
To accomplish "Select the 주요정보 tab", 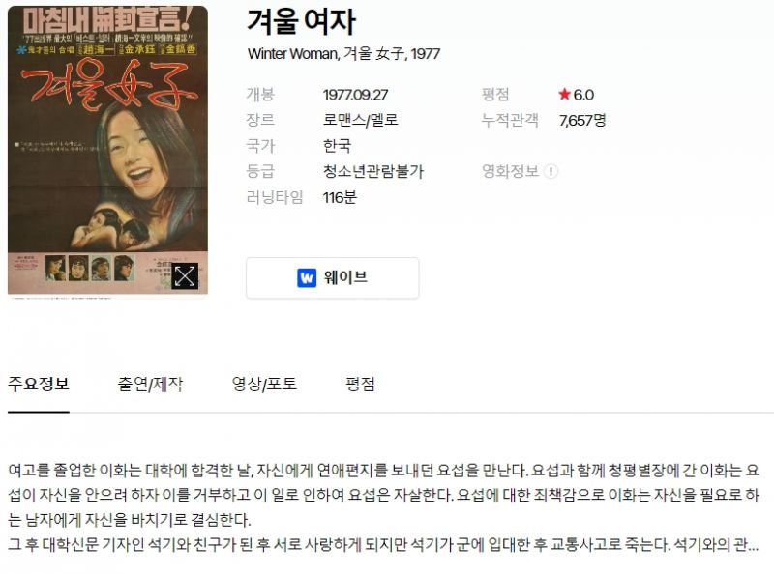I will coord(39,384).
